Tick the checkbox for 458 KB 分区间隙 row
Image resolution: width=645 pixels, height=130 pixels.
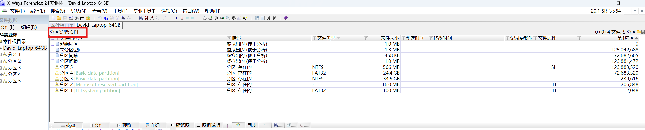52,55
